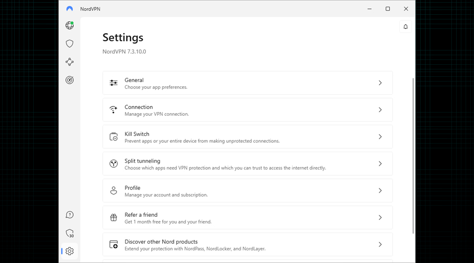The height and width of the screenshot is (263, 474).
Task: Click the Split tunneling icon
Action: pos(114,164)
